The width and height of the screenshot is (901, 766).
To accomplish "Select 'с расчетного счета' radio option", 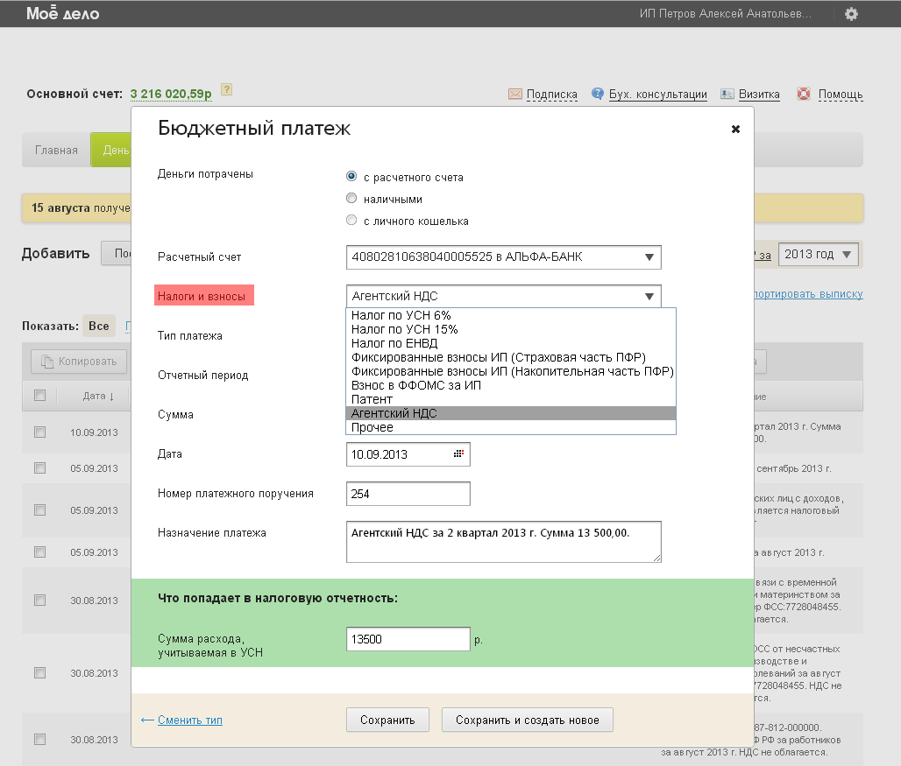I will (x=351, y=176).
